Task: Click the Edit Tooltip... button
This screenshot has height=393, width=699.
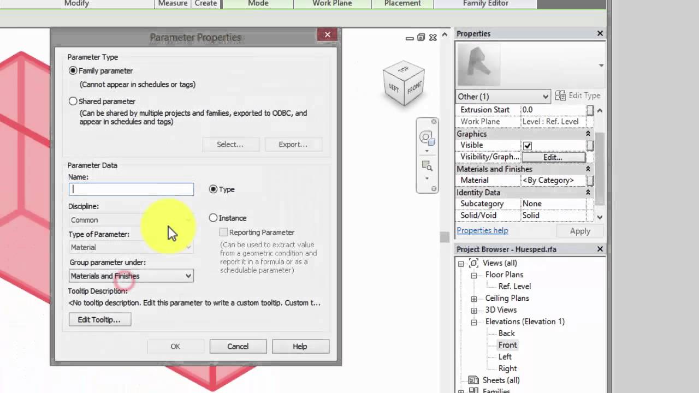Action: point(99,320)
